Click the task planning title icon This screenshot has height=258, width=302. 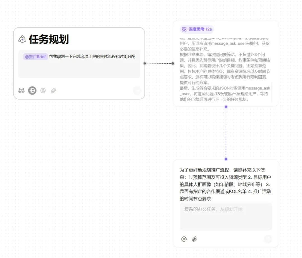[x=22, y=39]
